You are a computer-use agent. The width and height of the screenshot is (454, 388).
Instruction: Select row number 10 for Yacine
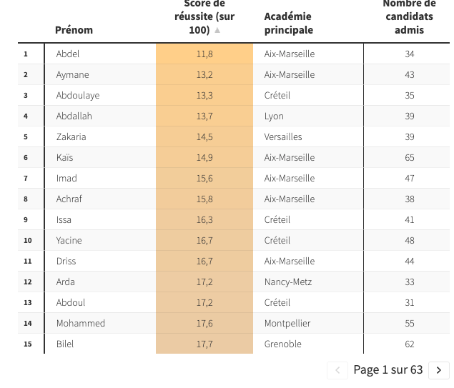coord(28,240)
